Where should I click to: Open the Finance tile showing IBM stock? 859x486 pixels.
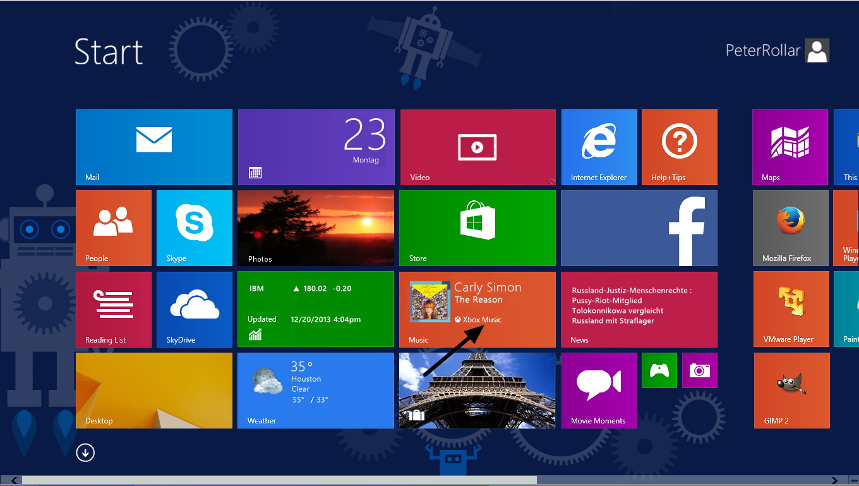pyautogui.click(x=316, y=310)
